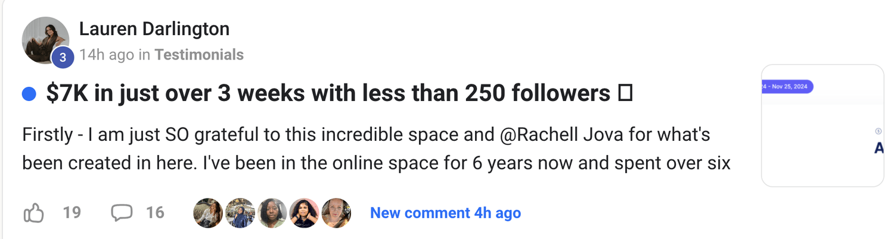Open the Testimonials category

tap(199, 55)
